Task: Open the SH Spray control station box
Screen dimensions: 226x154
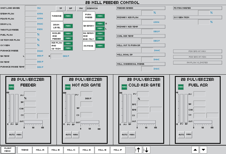Action: (89, 26)
